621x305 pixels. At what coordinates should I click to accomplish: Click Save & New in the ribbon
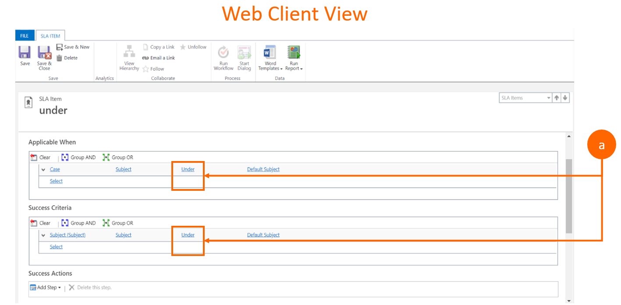73,47
